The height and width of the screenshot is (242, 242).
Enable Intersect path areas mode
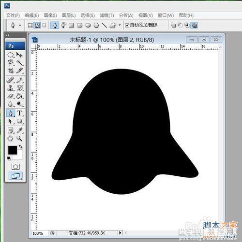pos(187,25)
